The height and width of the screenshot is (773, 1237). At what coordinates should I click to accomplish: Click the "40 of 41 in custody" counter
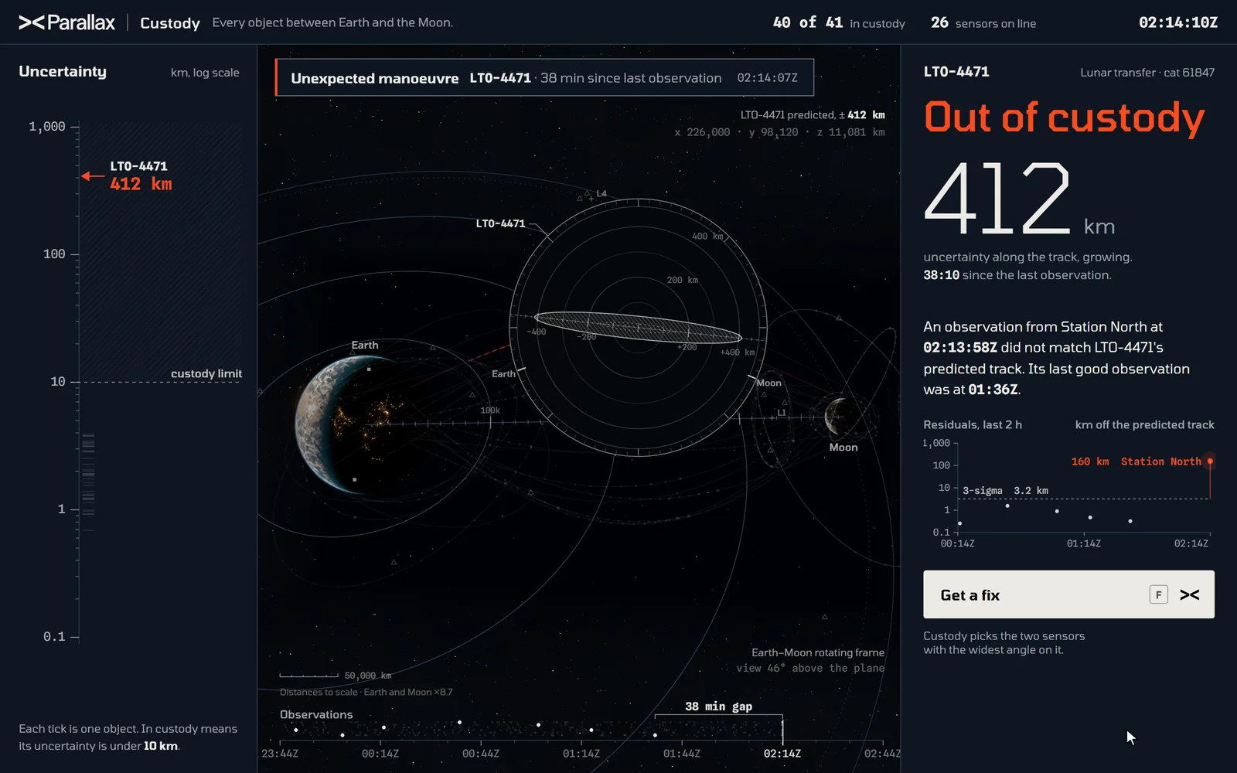(x=839, y=23)
